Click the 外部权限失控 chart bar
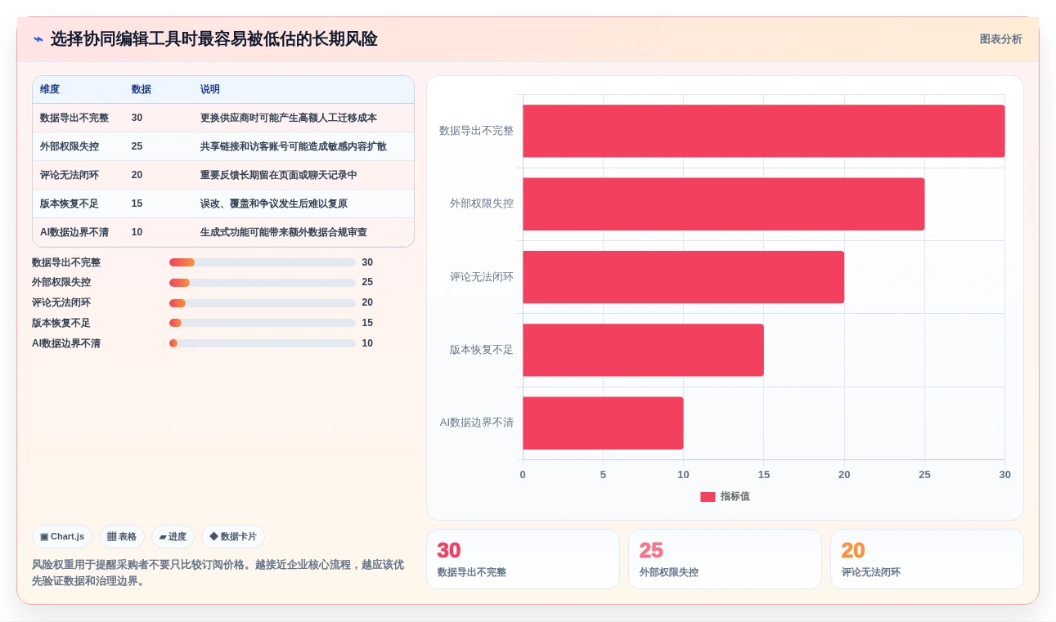Viewport: 1056px width, 622px height. click(x=724, y=204)
